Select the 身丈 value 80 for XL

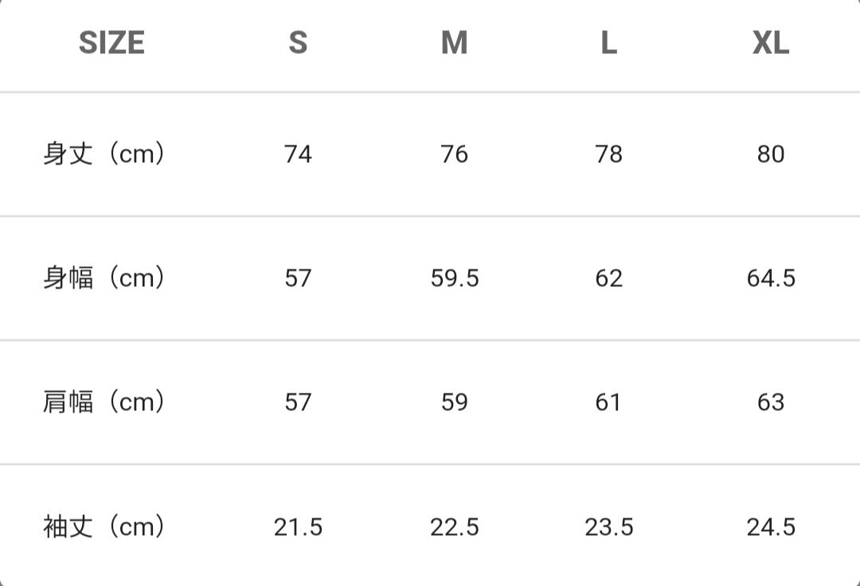pos(771,154)
